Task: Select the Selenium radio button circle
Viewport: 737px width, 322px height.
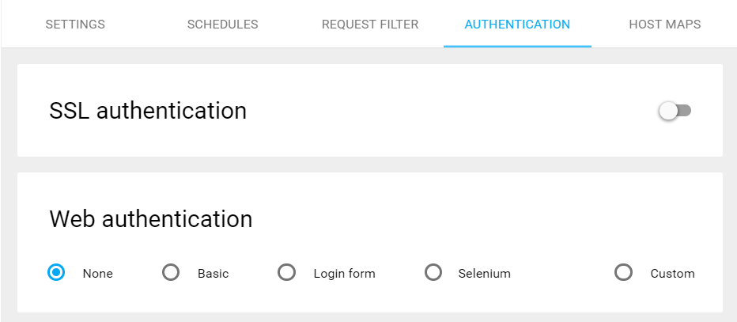Action: point(433,273)
